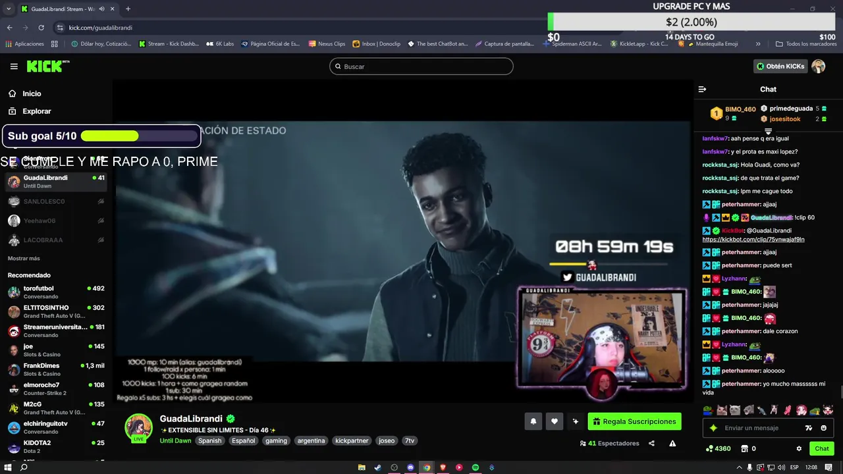Expand the chat leaderboard chevron

click(x=768, y=132)
